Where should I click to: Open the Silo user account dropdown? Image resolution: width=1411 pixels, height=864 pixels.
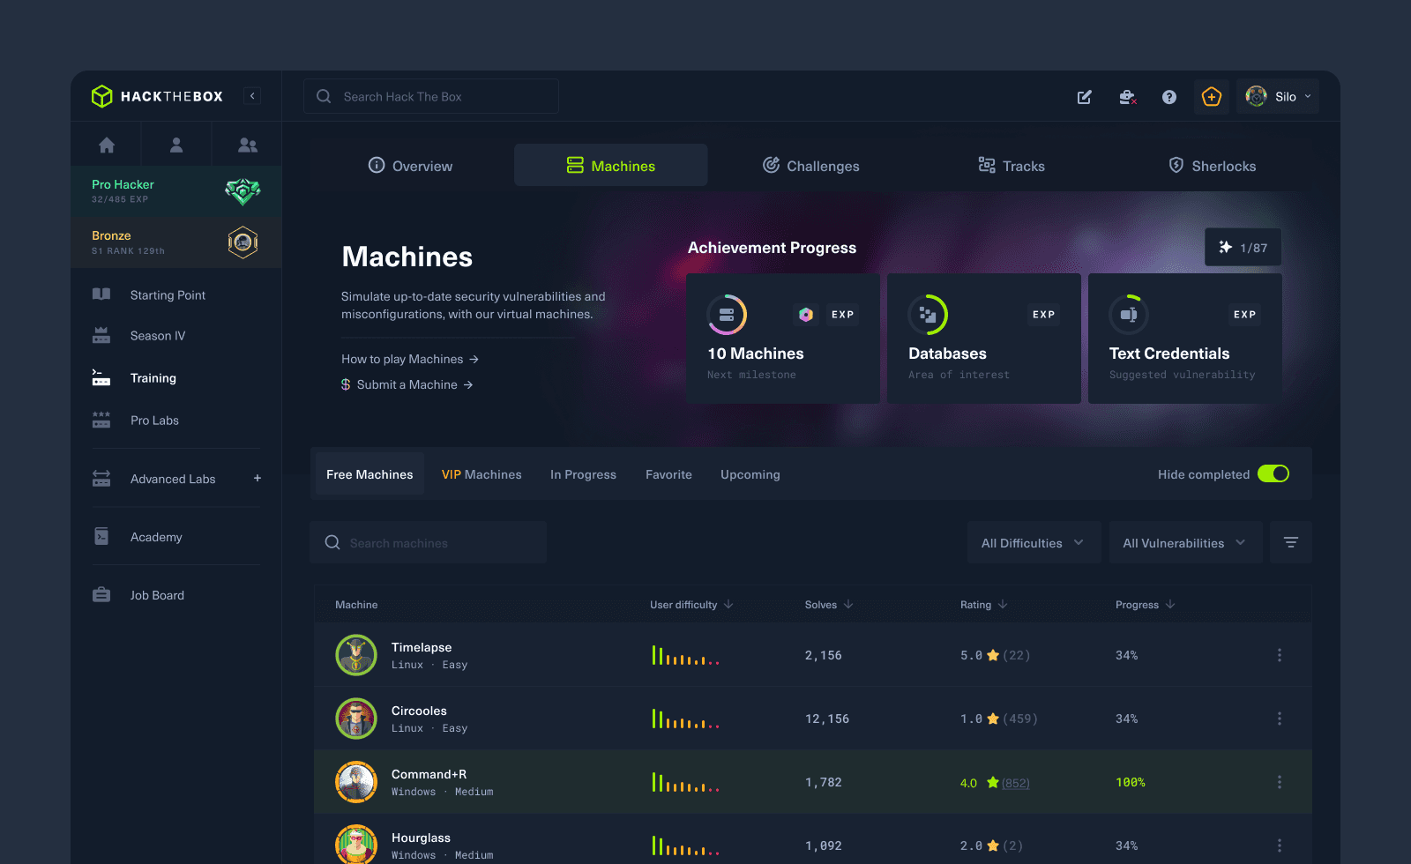(1278, 97)
